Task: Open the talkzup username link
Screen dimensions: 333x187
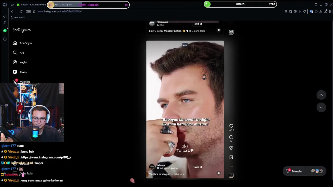Action: point(161,165)
